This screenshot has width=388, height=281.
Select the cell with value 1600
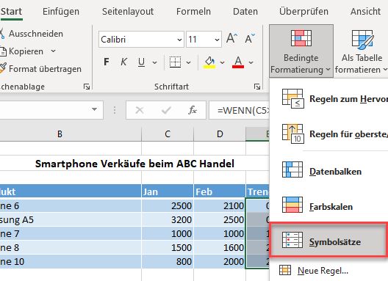pos(220,248)
